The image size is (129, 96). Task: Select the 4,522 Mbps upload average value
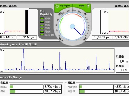click(121, 87)
